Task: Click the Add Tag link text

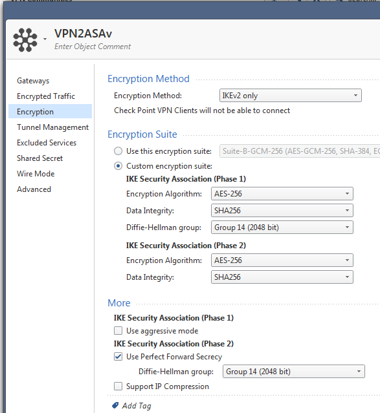Action: pos(137,406)
